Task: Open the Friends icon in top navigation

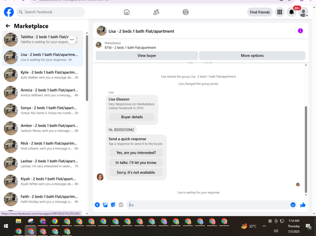Action: point(156,12)
